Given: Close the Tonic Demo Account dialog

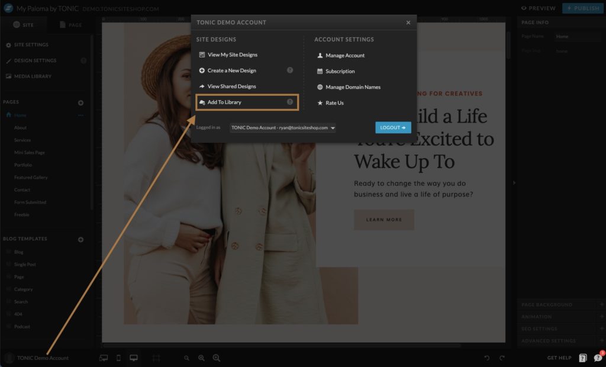Looking at the screenshot, I should tap(408, 22).
